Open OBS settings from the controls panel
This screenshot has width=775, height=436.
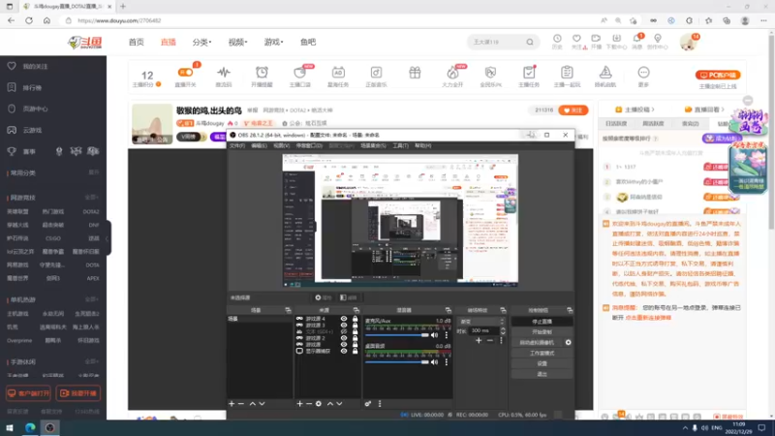[x=542, y=363]
